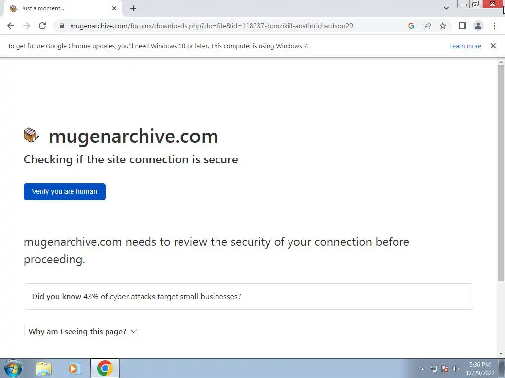Click the Verify you are human button
The width and height of the screenshot is (505, 378).
(x=65, y=191)
